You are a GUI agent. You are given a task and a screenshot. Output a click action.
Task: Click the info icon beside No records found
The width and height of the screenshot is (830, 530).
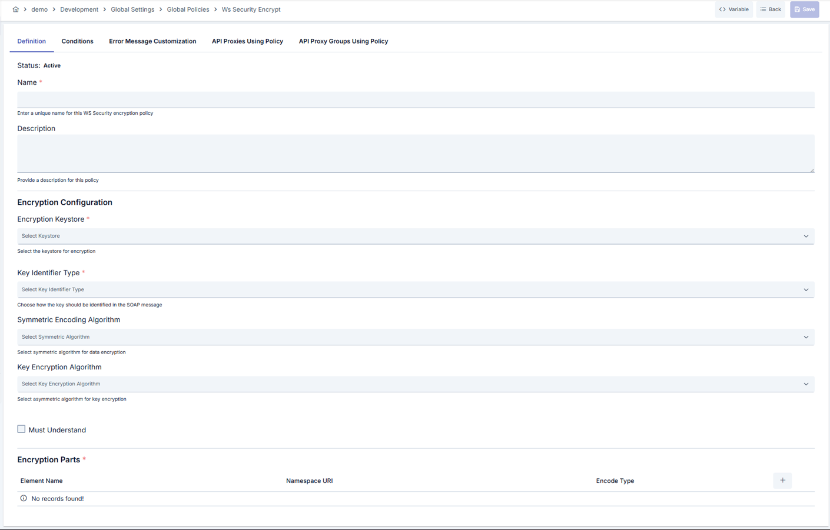[x=24, y=498]
